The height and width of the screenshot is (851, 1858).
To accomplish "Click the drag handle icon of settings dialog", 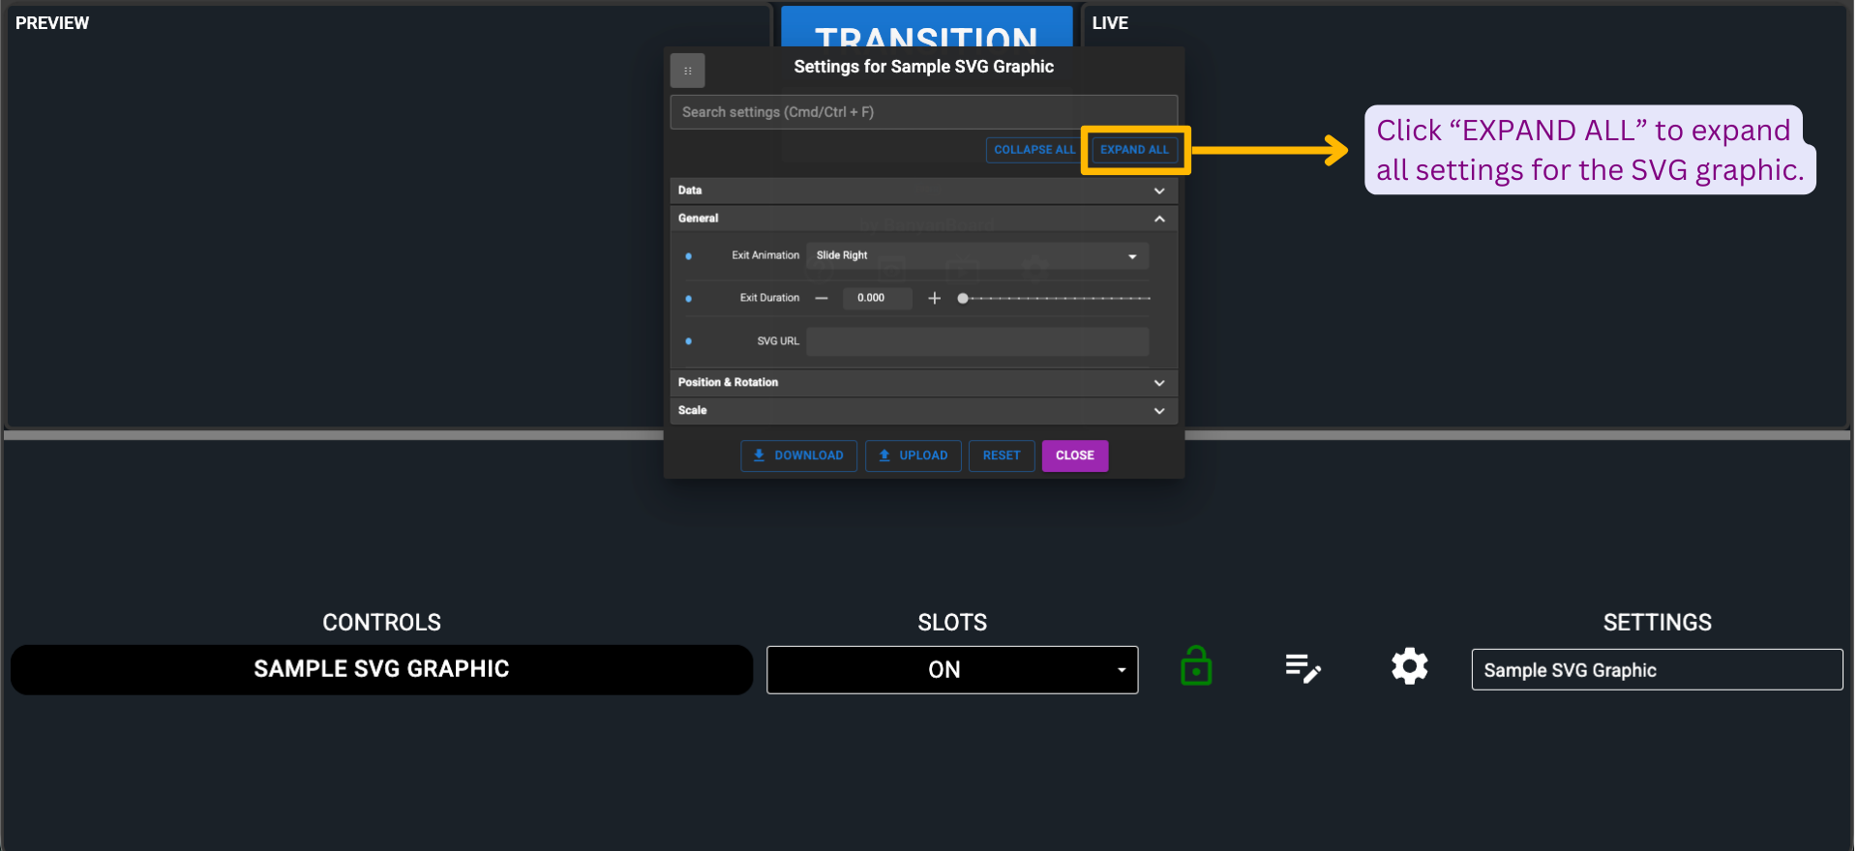I will coord(687,71).
